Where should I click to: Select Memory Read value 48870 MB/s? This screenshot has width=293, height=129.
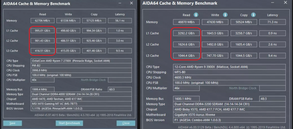coord(186,22)
